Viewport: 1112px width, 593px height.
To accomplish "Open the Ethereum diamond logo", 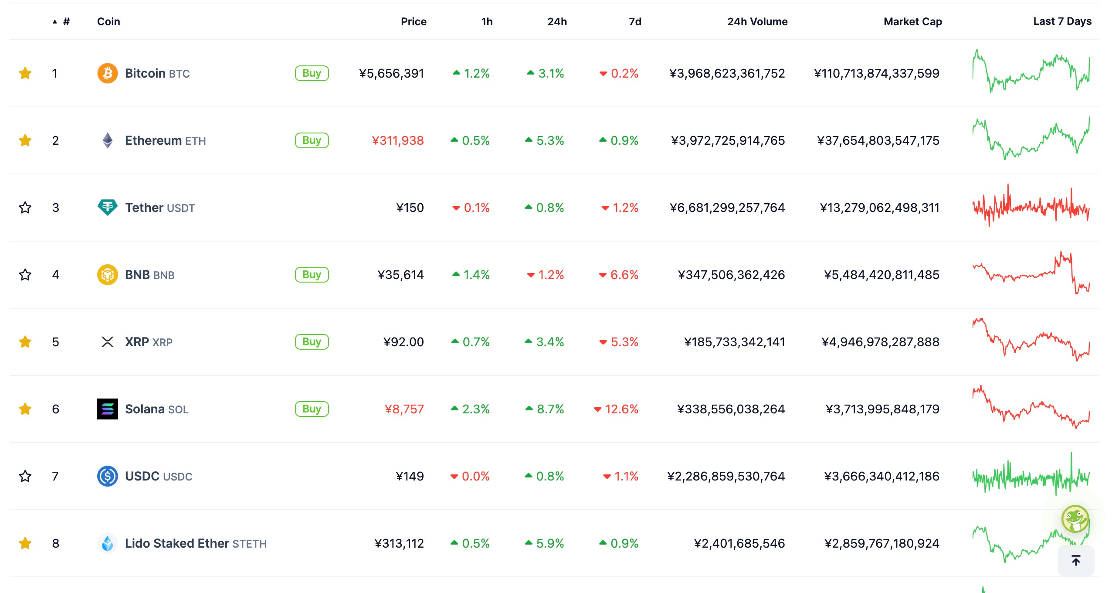I will (x=107, y=140).
